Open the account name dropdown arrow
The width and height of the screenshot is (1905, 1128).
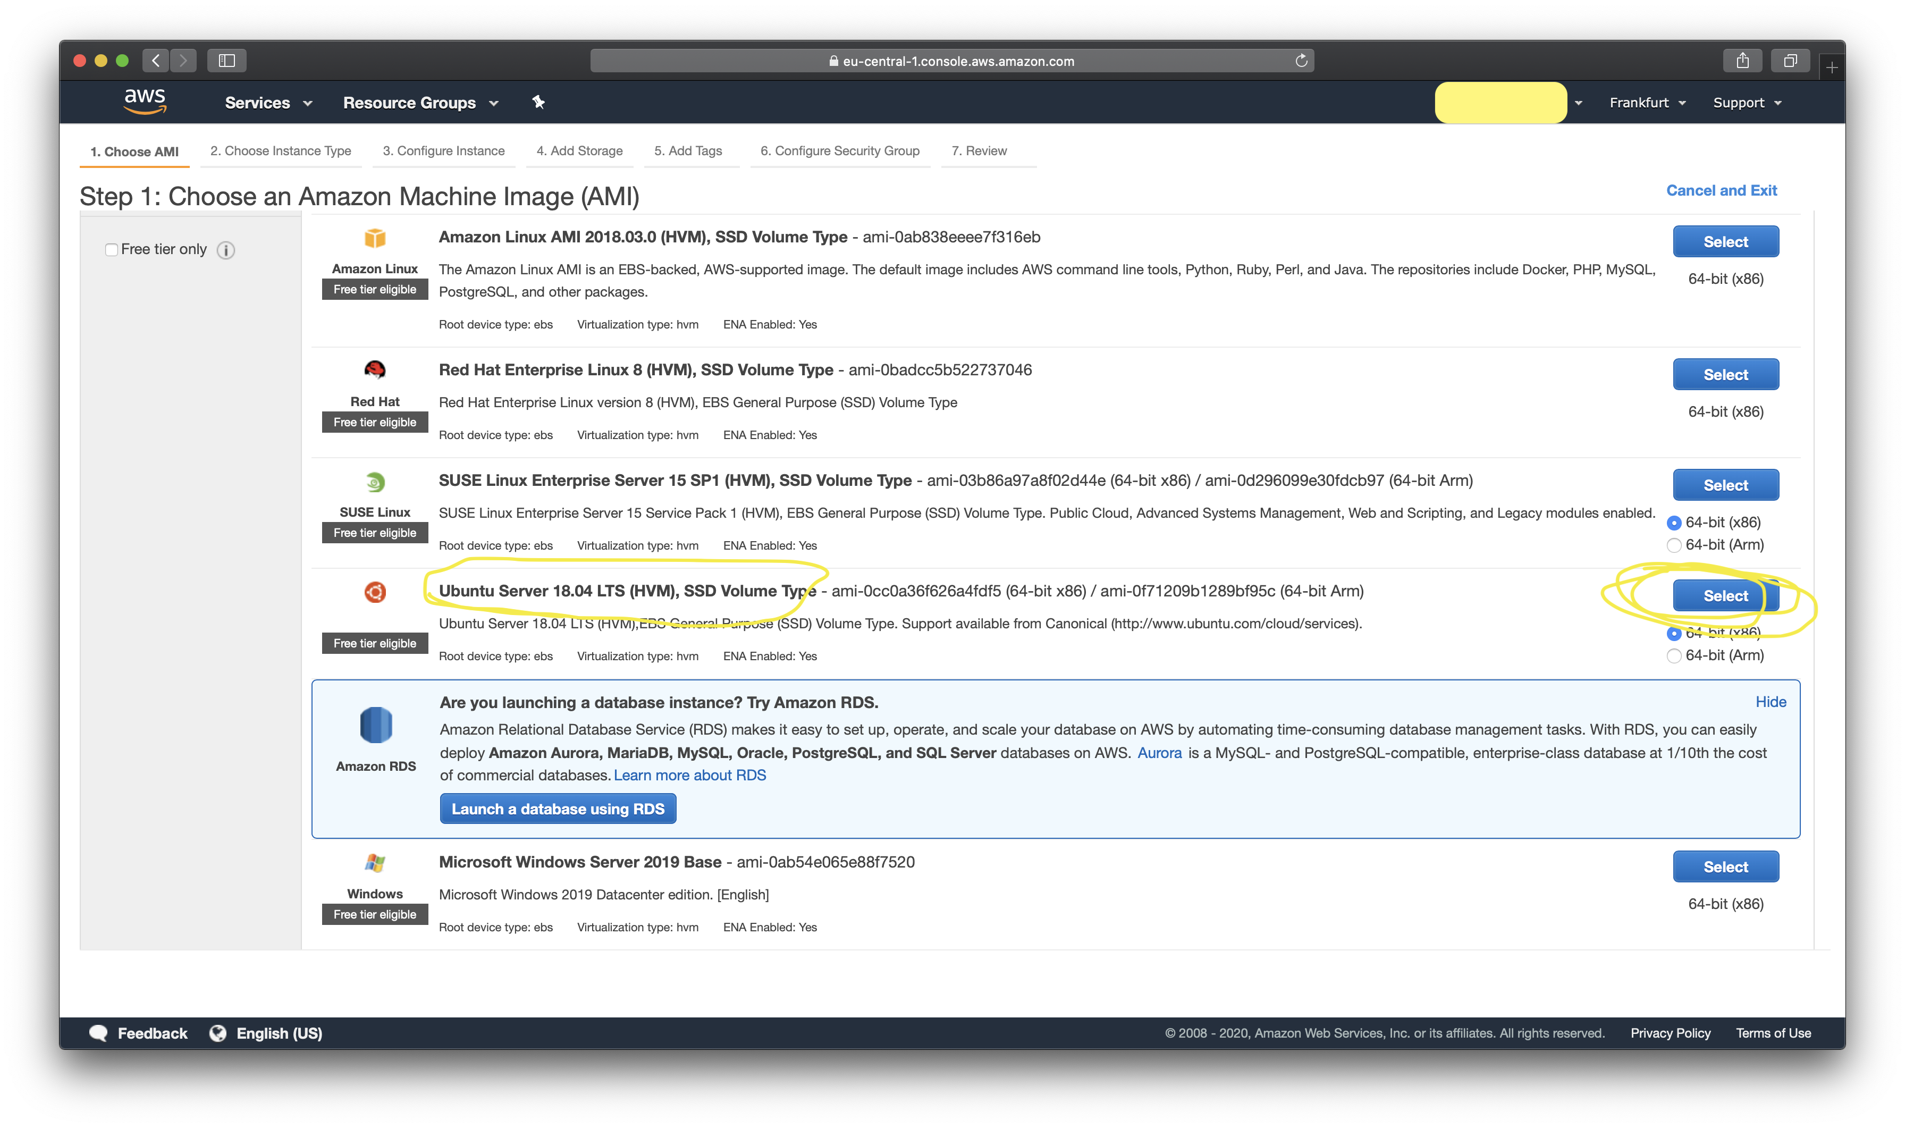click(x=1578, y=103)
